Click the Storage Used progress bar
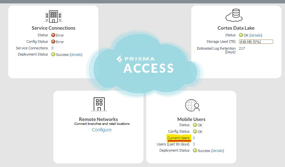The width and height of the screenshot is (285, 167). 256,42
